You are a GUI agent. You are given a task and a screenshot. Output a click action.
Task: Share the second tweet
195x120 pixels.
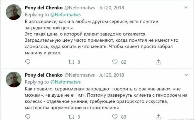click(x=158, y=117)
